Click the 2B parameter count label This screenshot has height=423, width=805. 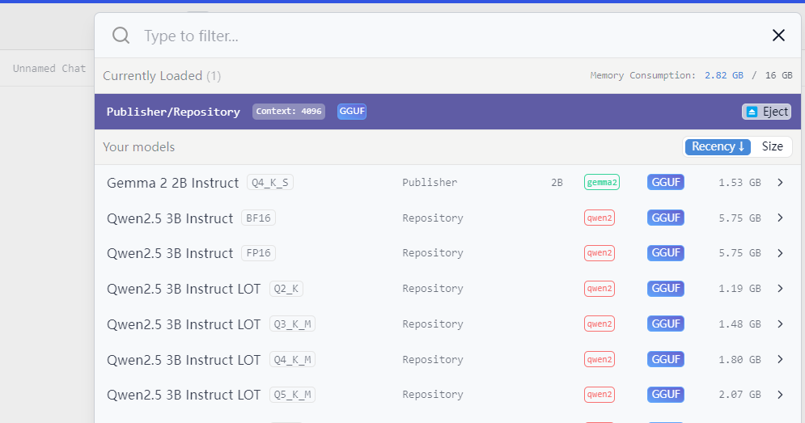[557, 183]
